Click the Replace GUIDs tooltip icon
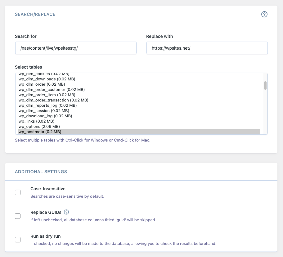The width and height of the screenshot is (283, 257). 66,212
